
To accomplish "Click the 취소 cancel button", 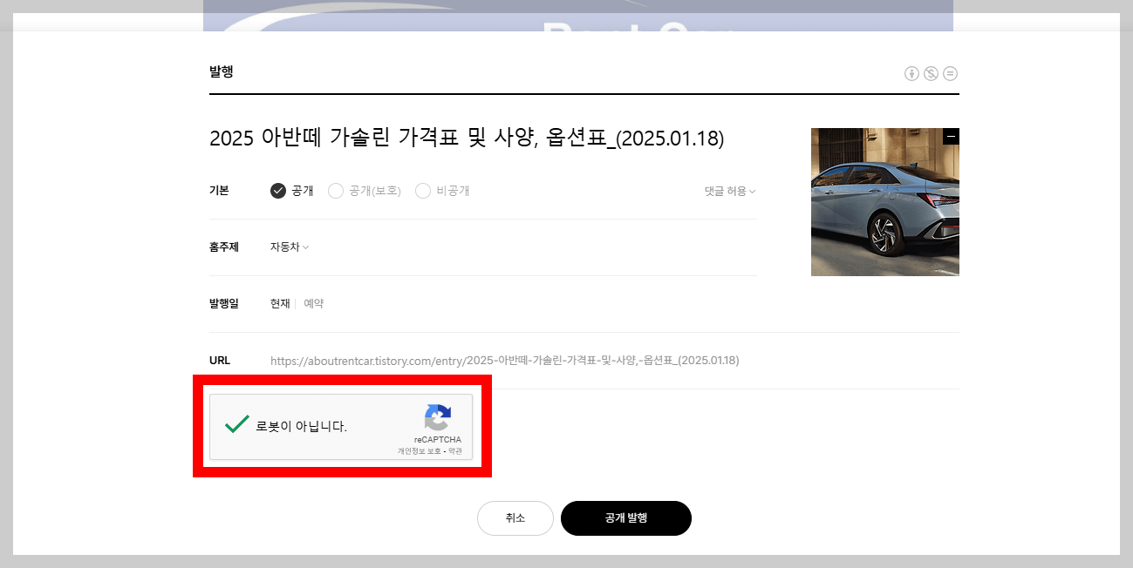I will (515, 518).
